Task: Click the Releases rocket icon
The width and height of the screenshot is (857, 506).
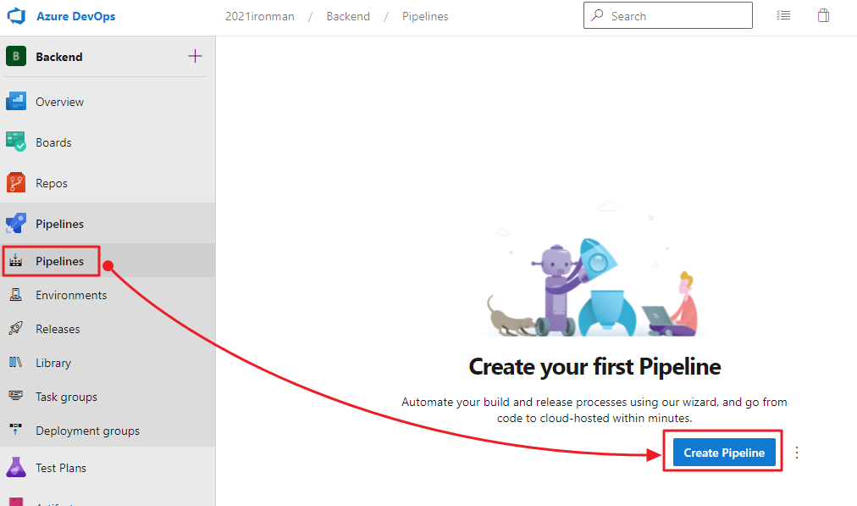Action: click(x=16, y=329)
